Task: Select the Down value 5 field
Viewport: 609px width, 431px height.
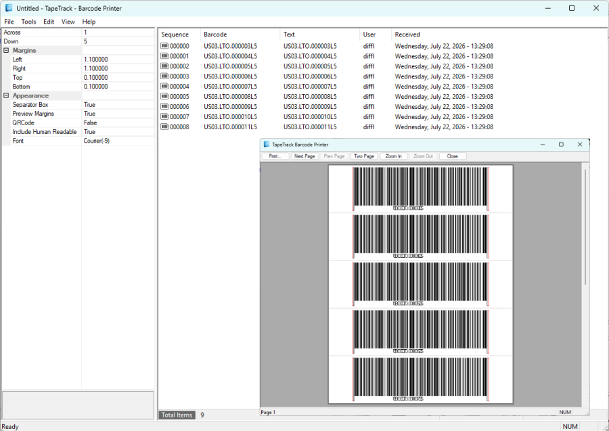Action: (x=118, y=41)
